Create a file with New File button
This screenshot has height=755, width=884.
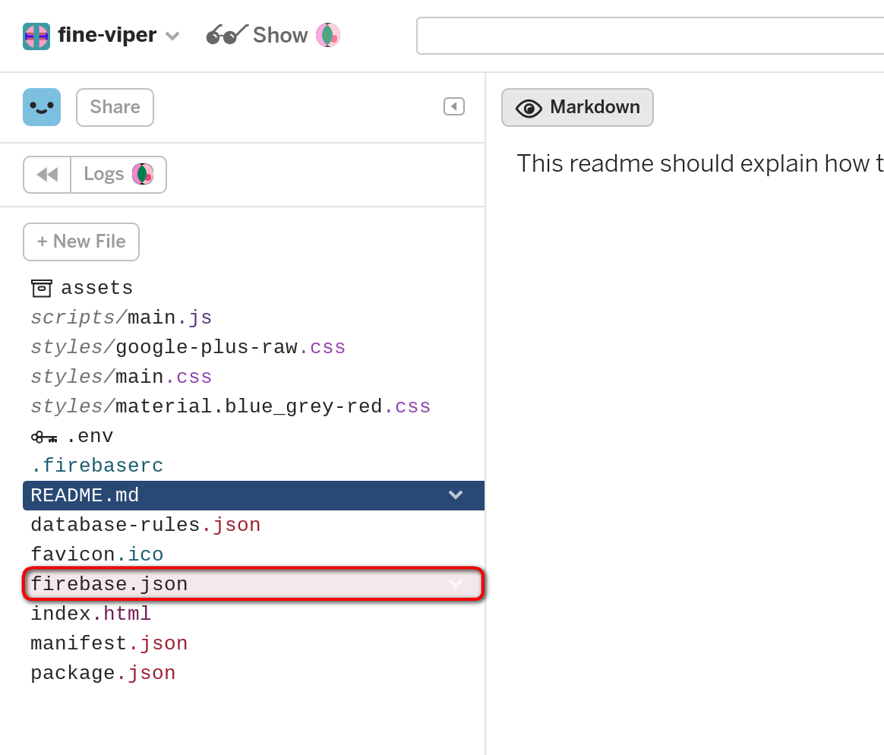(81, 242)
